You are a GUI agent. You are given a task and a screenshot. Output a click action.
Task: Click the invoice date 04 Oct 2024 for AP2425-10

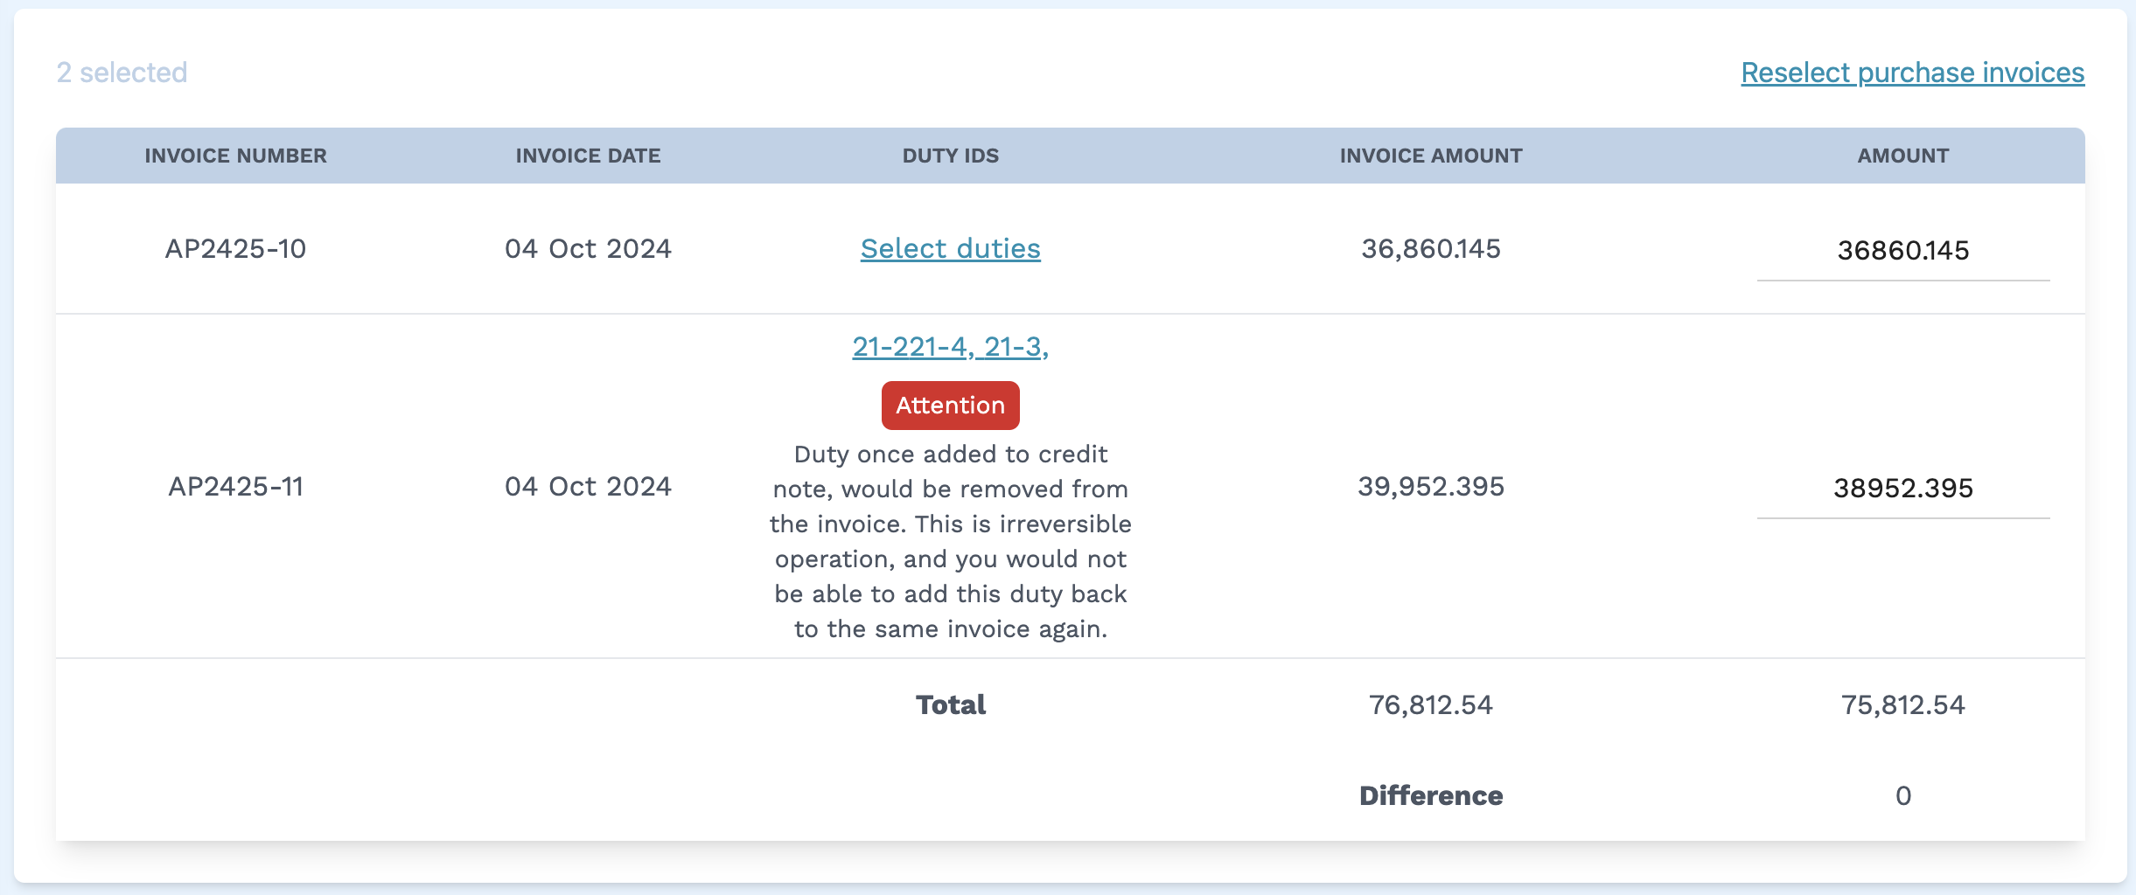coord(588,249)
